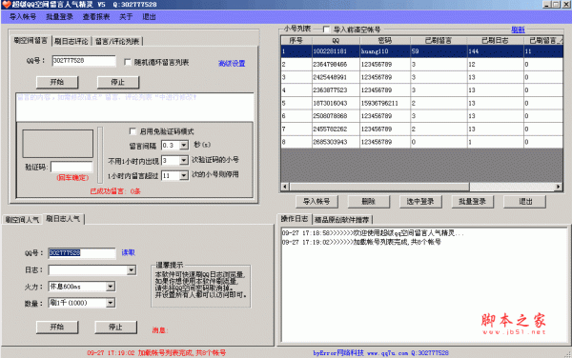Switch to the 刷空间人气 tab

click(22, 220)
